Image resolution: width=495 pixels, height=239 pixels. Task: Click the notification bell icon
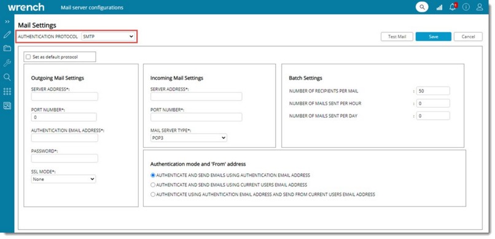(x=453, y=7)
